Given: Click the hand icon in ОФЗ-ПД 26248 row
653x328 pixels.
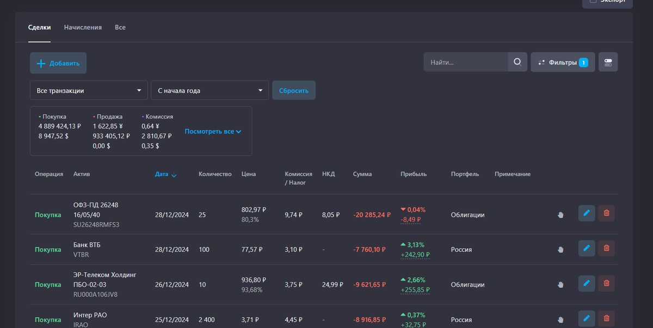Looking at the screenshot, I should click(x=560, y=215).
